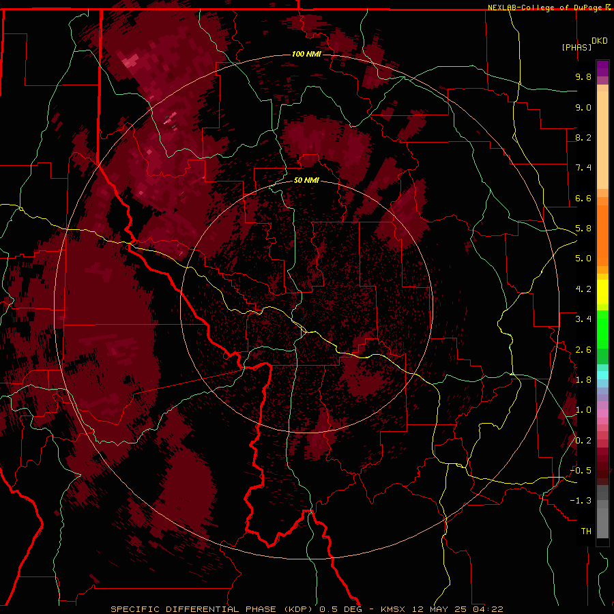Viewport: 614px width, 614px height.
Task: Click the DKD label above the color scale
Action: point(600,41)
